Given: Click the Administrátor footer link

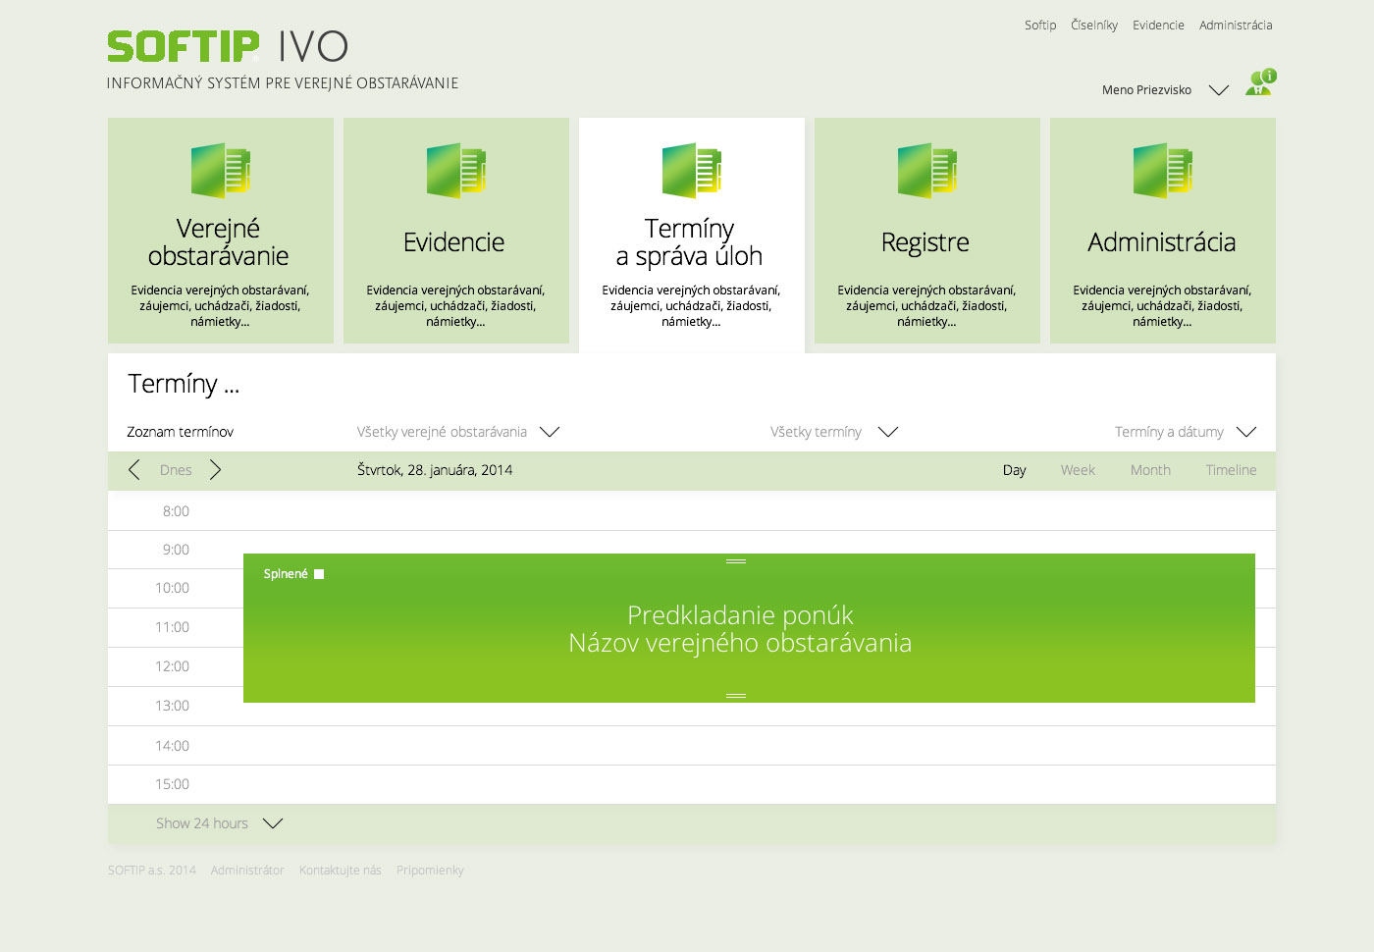Looking at the screenshot, I should [x=247, y=871].
